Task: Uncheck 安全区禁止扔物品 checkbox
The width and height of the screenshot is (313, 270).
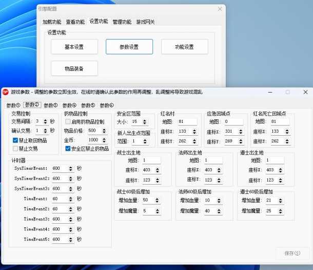Action: (x=68, y=149)
